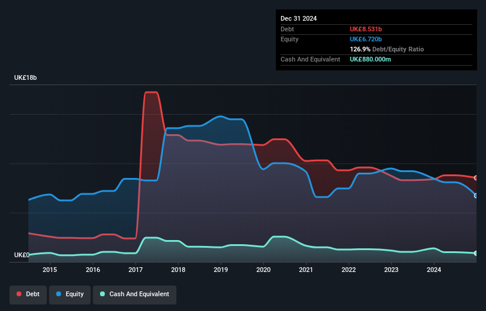Toggle the Debt series legend button
This screenshot has width=486, height=311.
click(x=28, y=294)
